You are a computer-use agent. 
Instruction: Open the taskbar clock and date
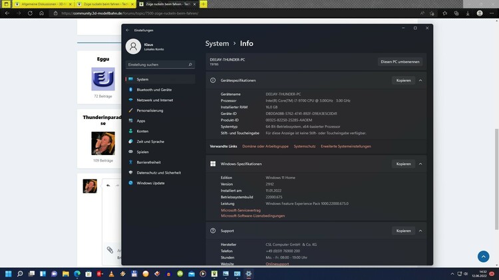(479, 273)
